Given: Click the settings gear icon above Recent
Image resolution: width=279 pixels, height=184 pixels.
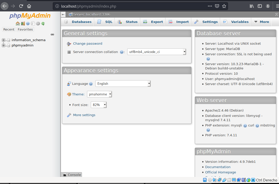Looking at the screenshot, I should (38, 23).
